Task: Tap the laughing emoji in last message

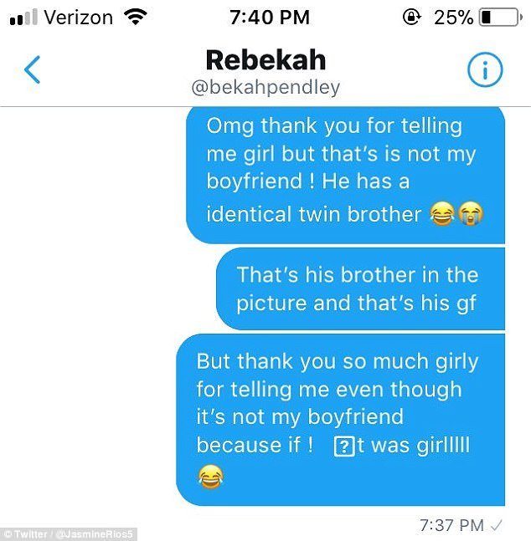Action: coord(210,477)
